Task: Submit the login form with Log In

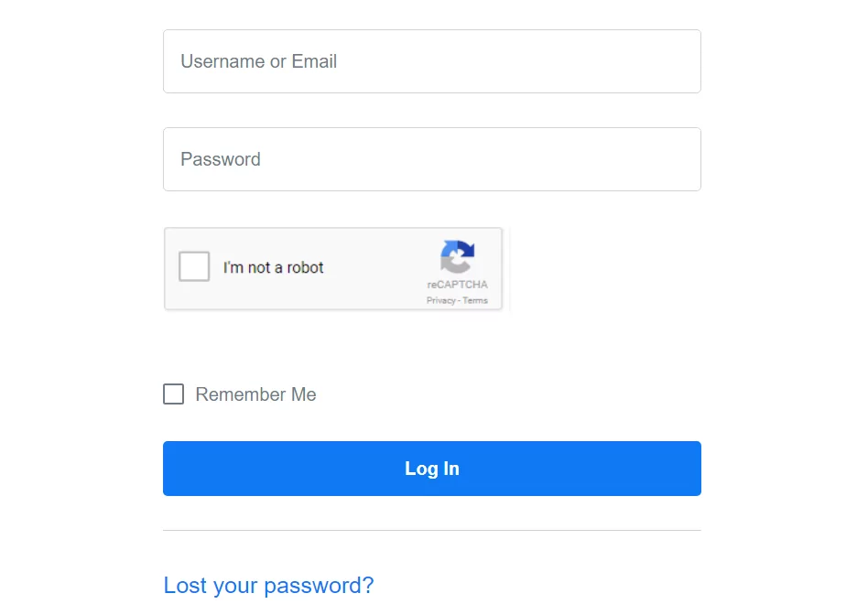Action: tap(432, 469)
